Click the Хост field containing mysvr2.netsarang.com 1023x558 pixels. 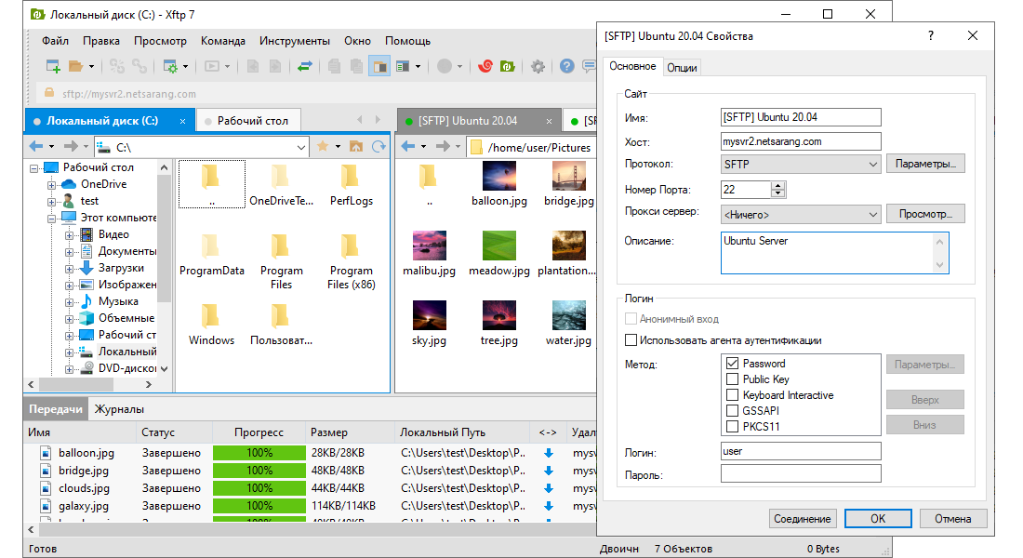coord(801,141)
